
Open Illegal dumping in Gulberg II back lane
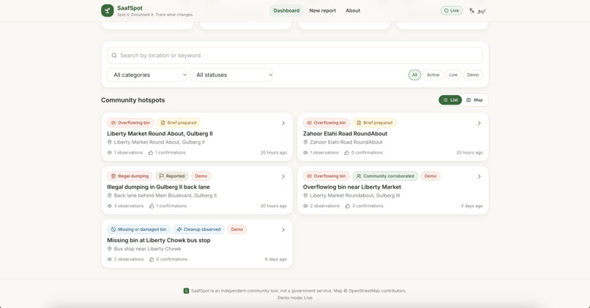coord(158,187)
